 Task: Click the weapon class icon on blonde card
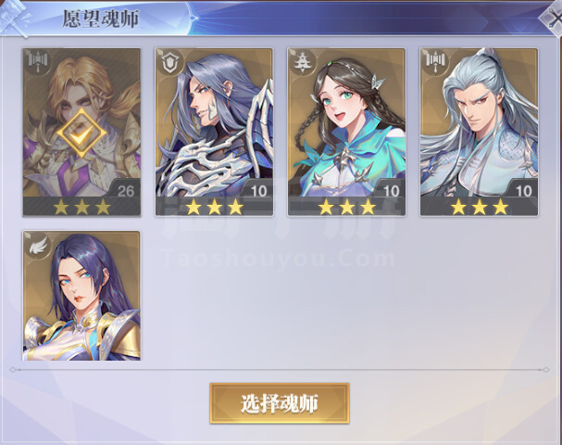pos(38,63)
